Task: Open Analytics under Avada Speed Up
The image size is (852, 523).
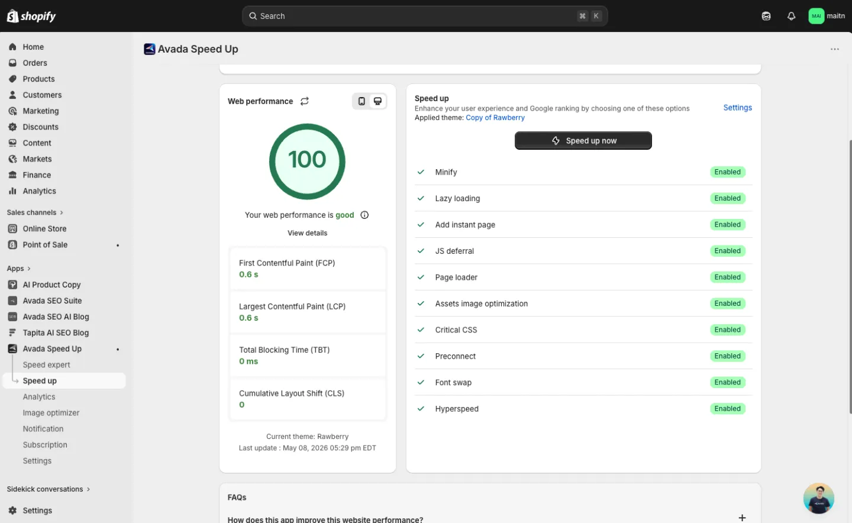Action: pyautogui.click(x=39, y=397)
